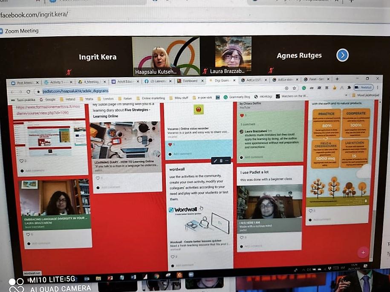Open the browser extensions puzzle icon
The width and height of the screenshot is (390, 292).
coord(349,87)
